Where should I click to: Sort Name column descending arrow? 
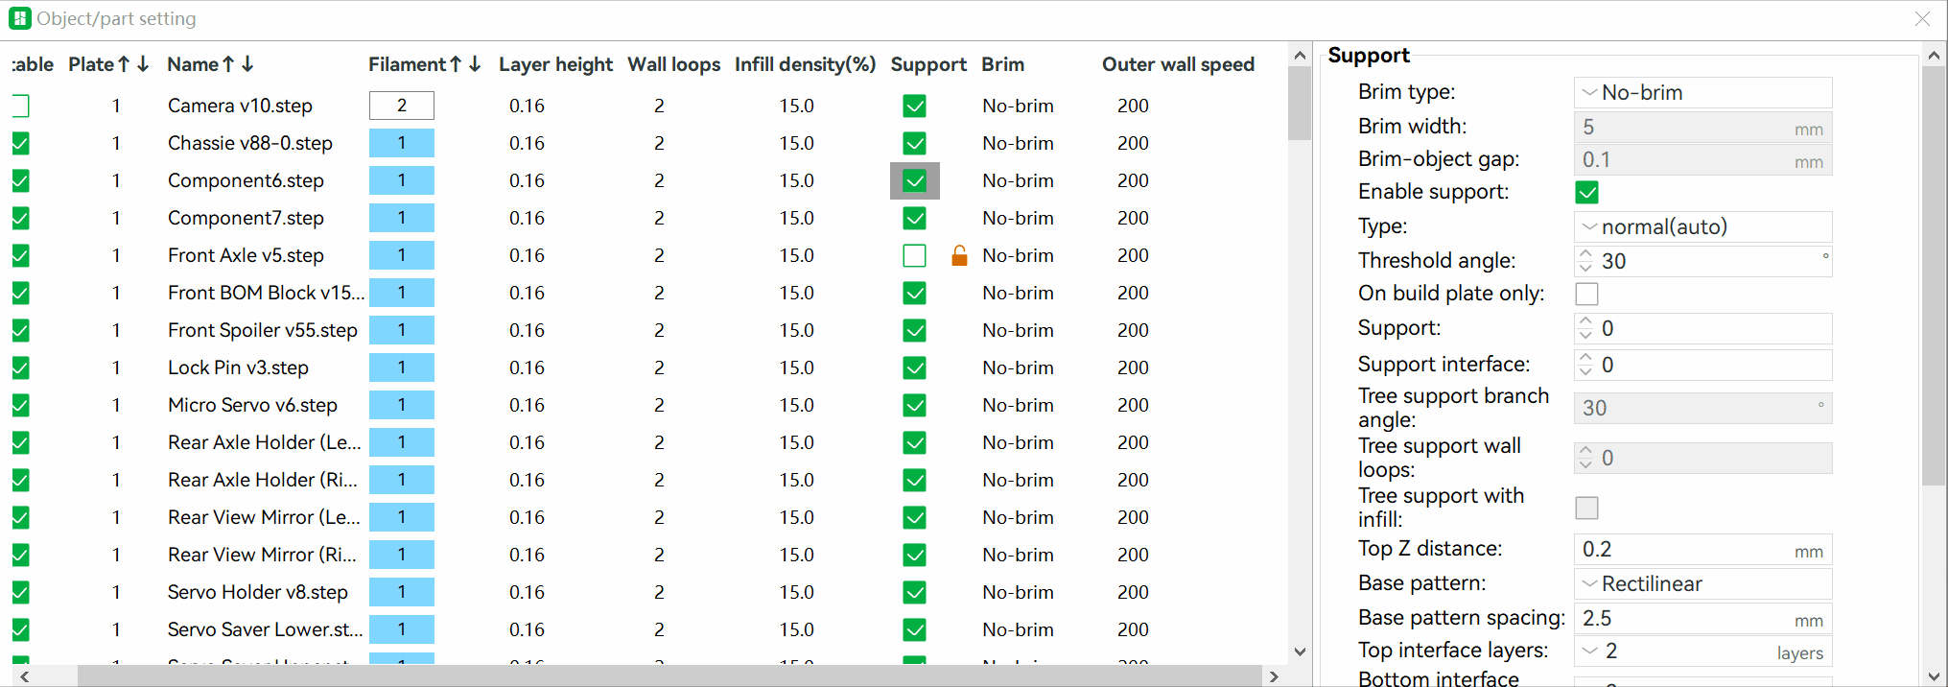pos(247,64)
